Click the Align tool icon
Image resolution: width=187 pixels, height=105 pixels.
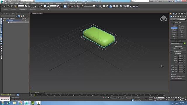tap(100, 6)
